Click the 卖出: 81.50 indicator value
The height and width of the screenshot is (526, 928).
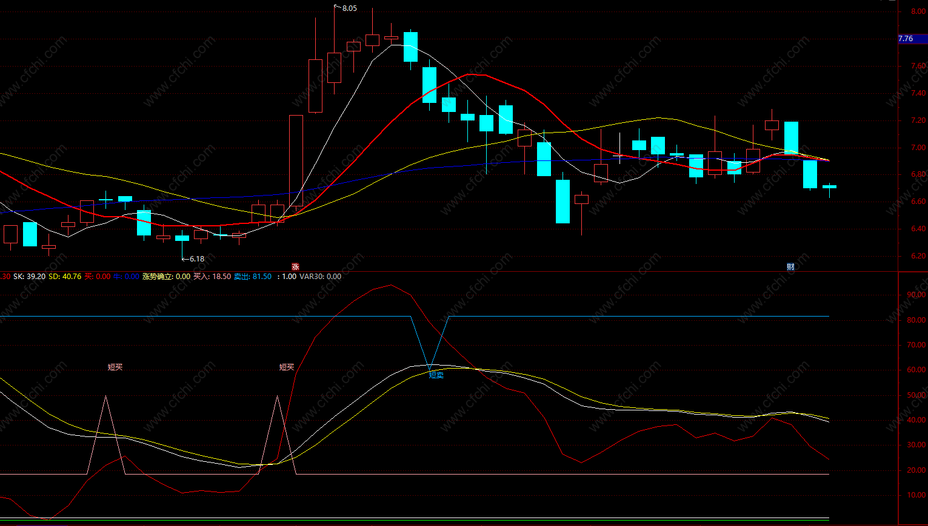point(253,276)
